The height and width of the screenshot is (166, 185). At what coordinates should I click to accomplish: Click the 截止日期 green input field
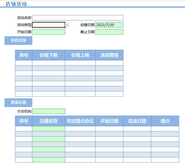click(109, 32)
